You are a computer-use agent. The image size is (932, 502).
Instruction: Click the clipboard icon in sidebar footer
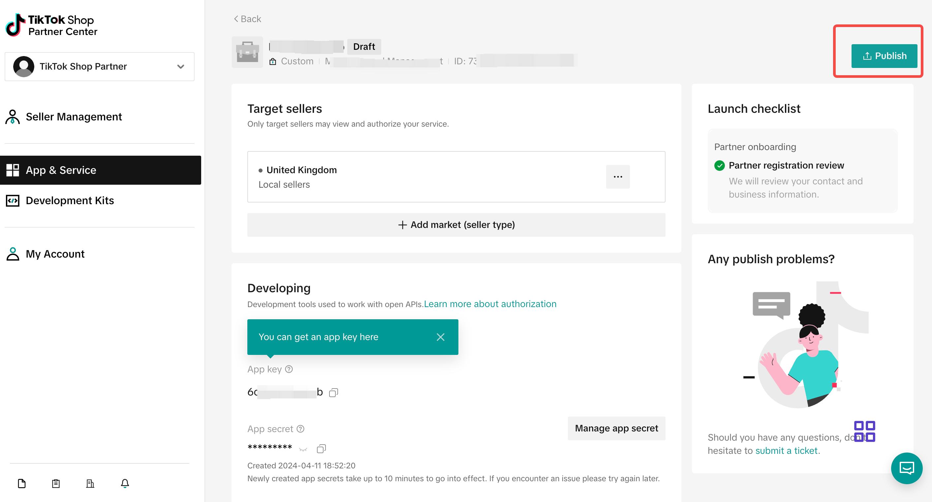(56, 483)
